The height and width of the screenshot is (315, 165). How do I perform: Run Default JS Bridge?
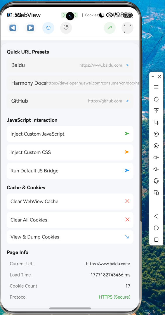(70, 171)
